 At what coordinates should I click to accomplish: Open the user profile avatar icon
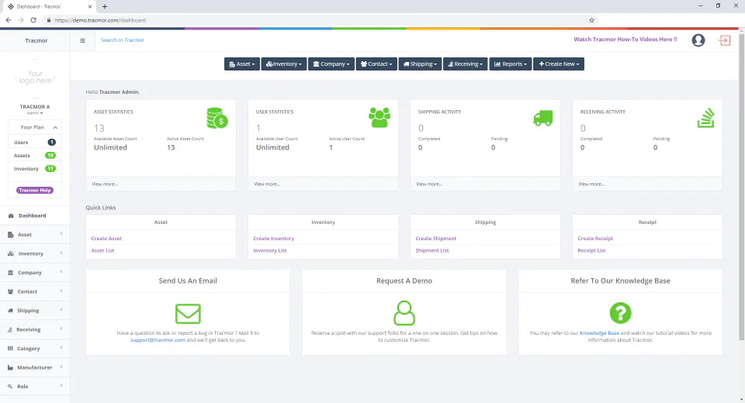tap(698, 40)
